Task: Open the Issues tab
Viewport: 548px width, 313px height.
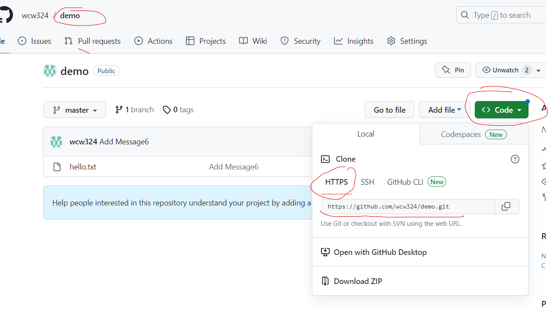Action: click(x=34, y=41)
